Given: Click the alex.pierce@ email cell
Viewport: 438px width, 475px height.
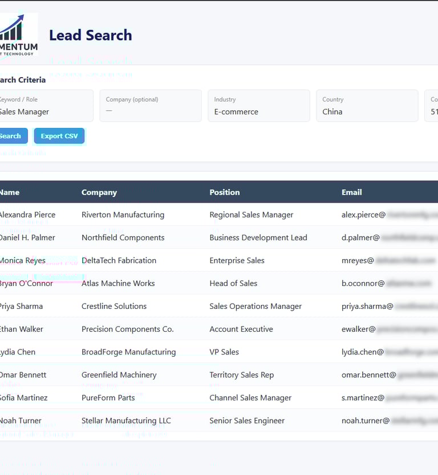Looking at the screenshot, I should click(390, 215).
